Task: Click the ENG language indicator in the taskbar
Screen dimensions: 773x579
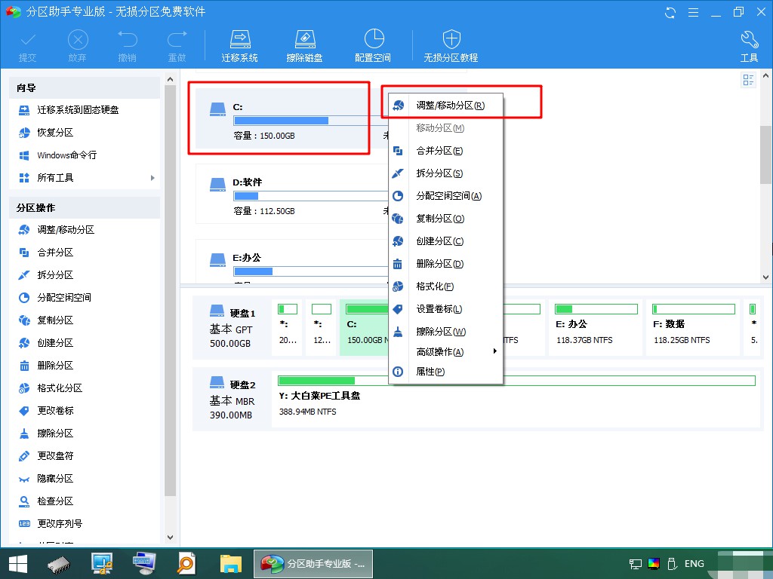Action: [x=694, y=563]
